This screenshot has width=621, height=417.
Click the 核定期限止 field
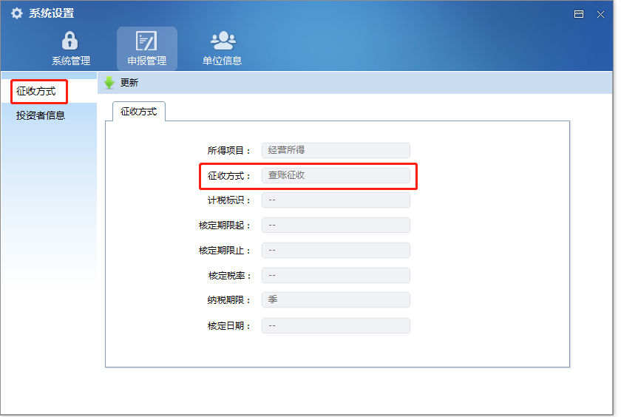336,251
